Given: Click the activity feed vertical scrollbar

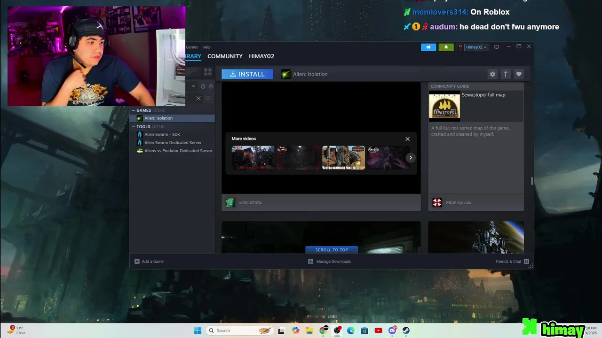Looking at the screenshot, I should (x=532, y=181).
